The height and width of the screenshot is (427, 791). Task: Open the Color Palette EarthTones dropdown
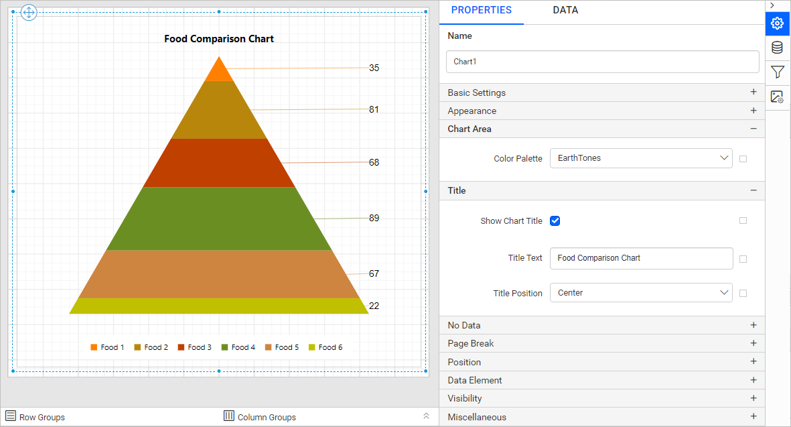click(x=641, y=158)
